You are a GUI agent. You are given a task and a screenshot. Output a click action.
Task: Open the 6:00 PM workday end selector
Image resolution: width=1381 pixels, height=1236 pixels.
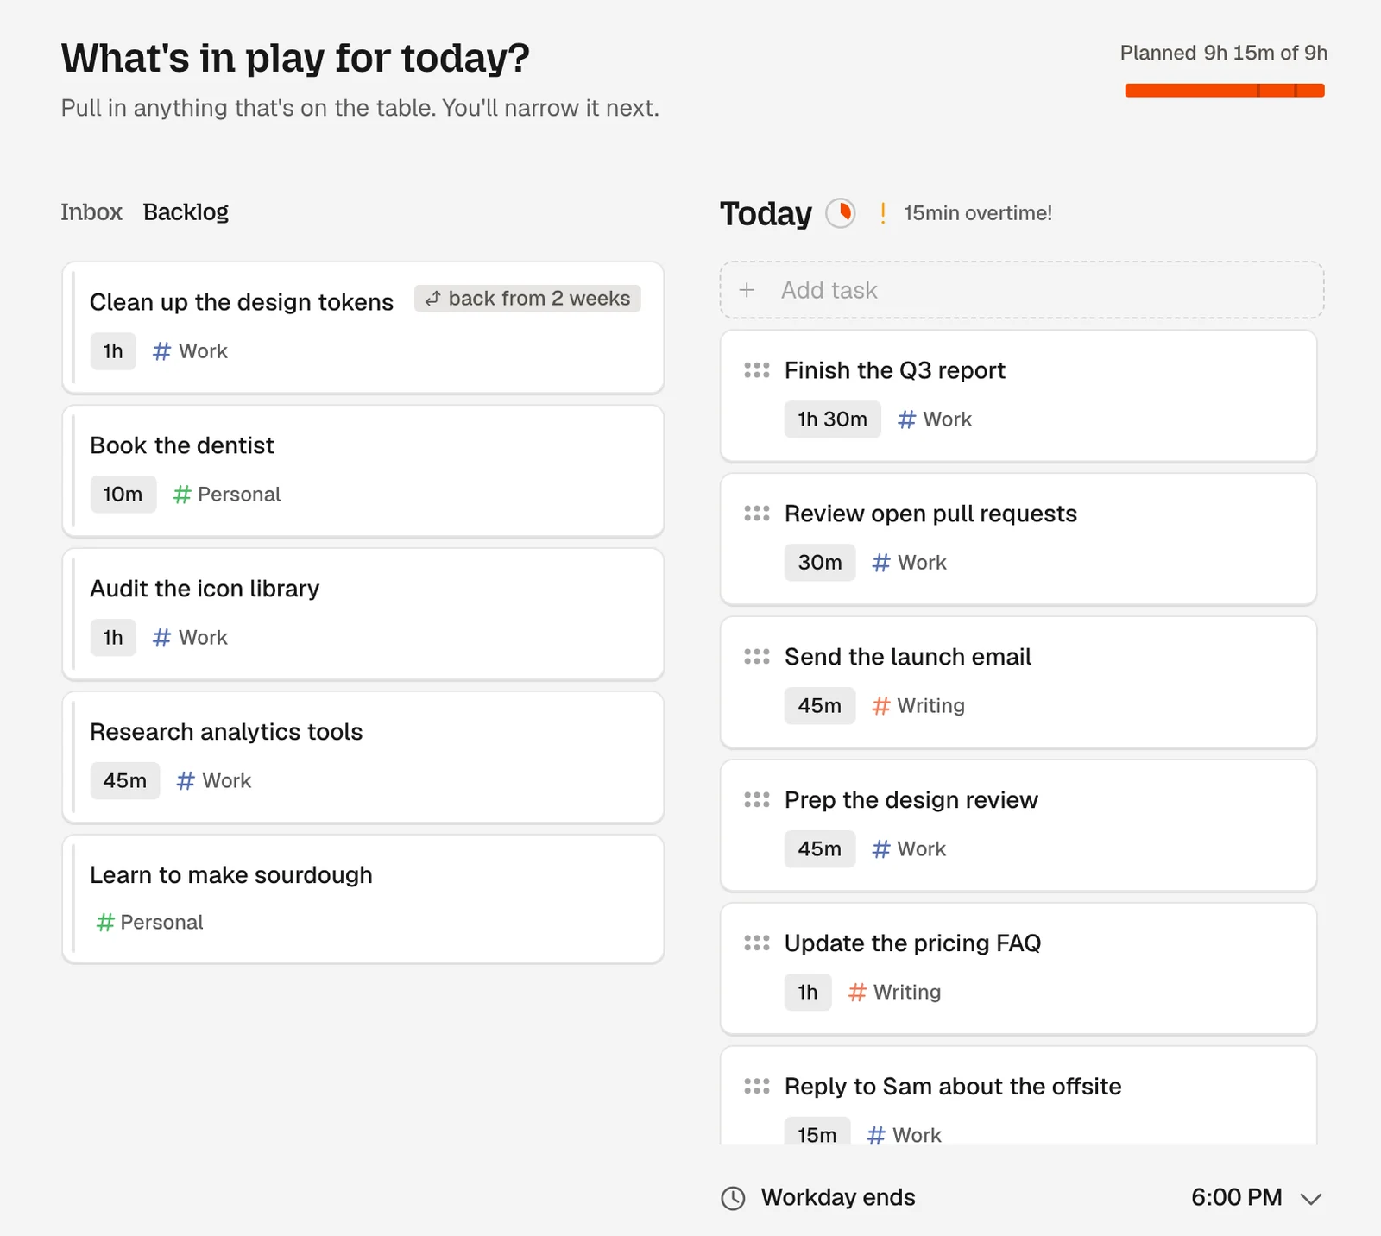tap(1256, 1198)
